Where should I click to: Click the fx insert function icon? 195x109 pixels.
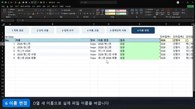coord(23,20)
